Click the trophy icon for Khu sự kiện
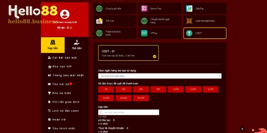267x133 pixels. pos(49,93)
